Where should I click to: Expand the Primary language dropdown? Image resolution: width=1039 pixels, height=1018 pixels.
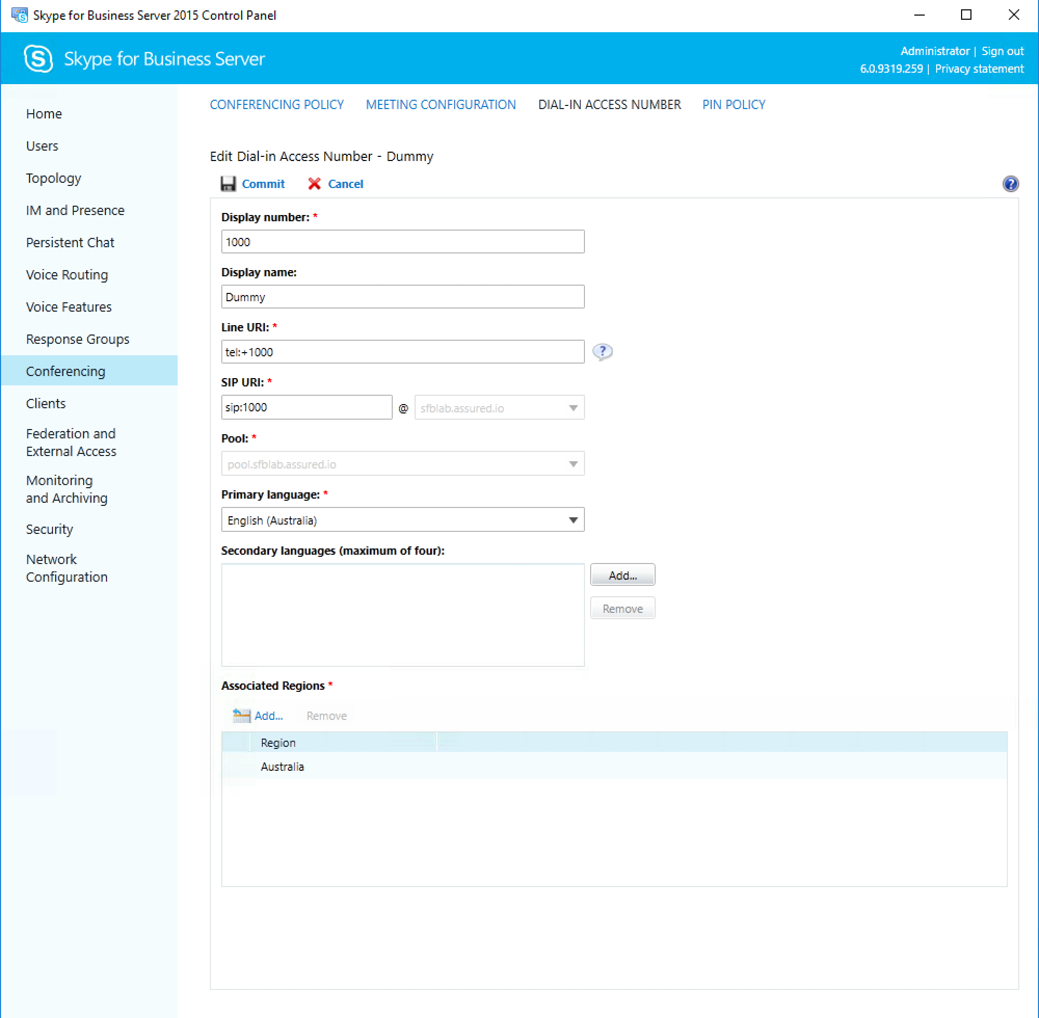click(x=403, y=520)
